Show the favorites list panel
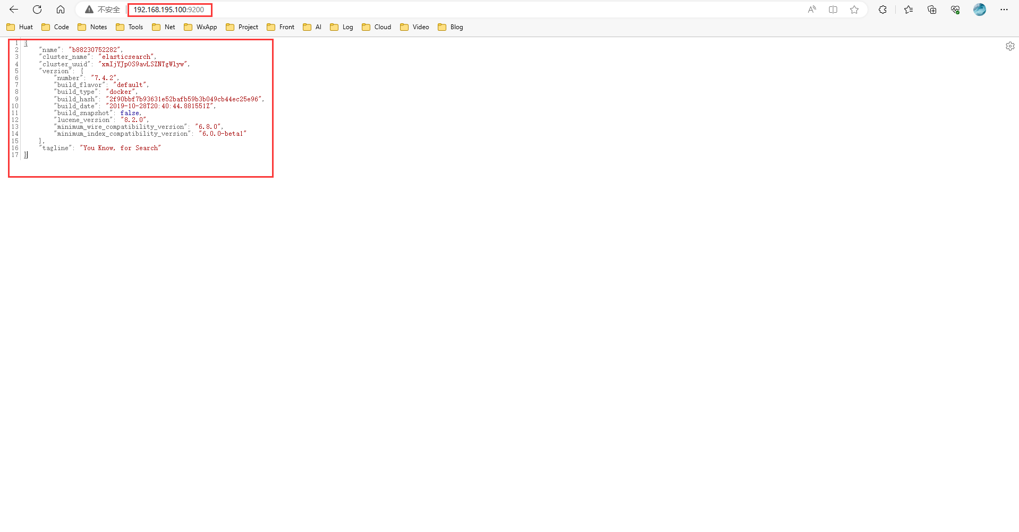Image resolution: width=1019 pixels, height=532 pixels. coord(908,10)
